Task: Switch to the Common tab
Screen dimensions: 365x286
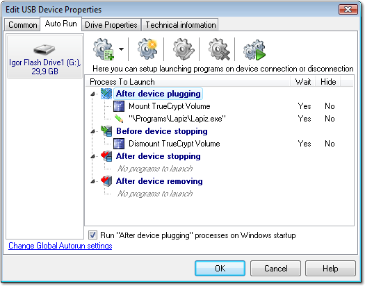Action: click(x=22, y=25)
